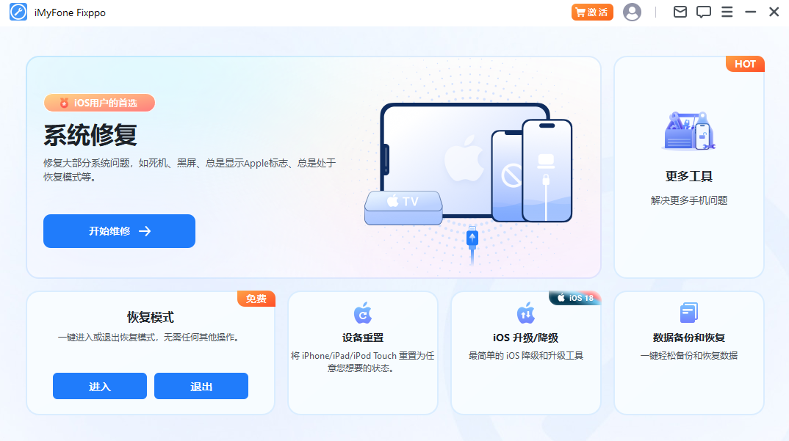
Task: Click the iMyFone Fixppo logo icon
Action: pos(18,12)
